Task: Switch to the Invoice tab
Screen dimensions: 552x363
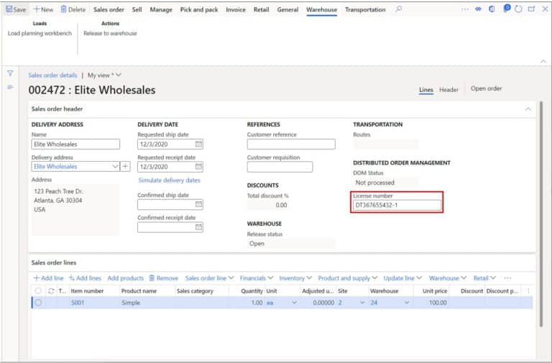Action: point(236,9)
